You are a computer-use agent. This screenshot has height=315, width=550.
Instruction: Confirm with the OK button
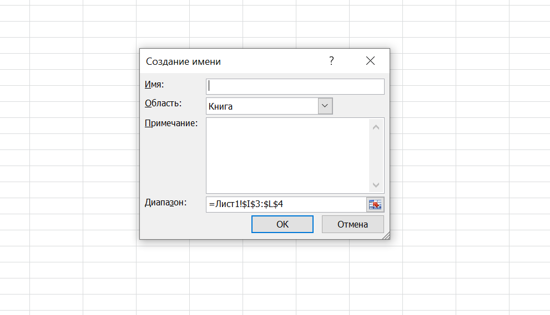click(282, 224)
